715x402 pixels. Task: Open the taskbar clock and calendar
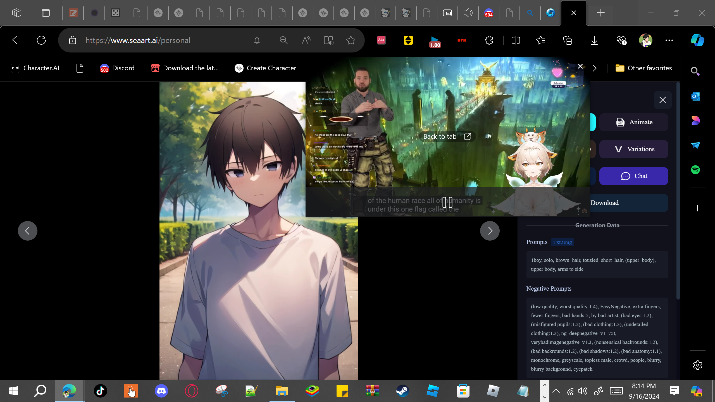click(644, 391)
